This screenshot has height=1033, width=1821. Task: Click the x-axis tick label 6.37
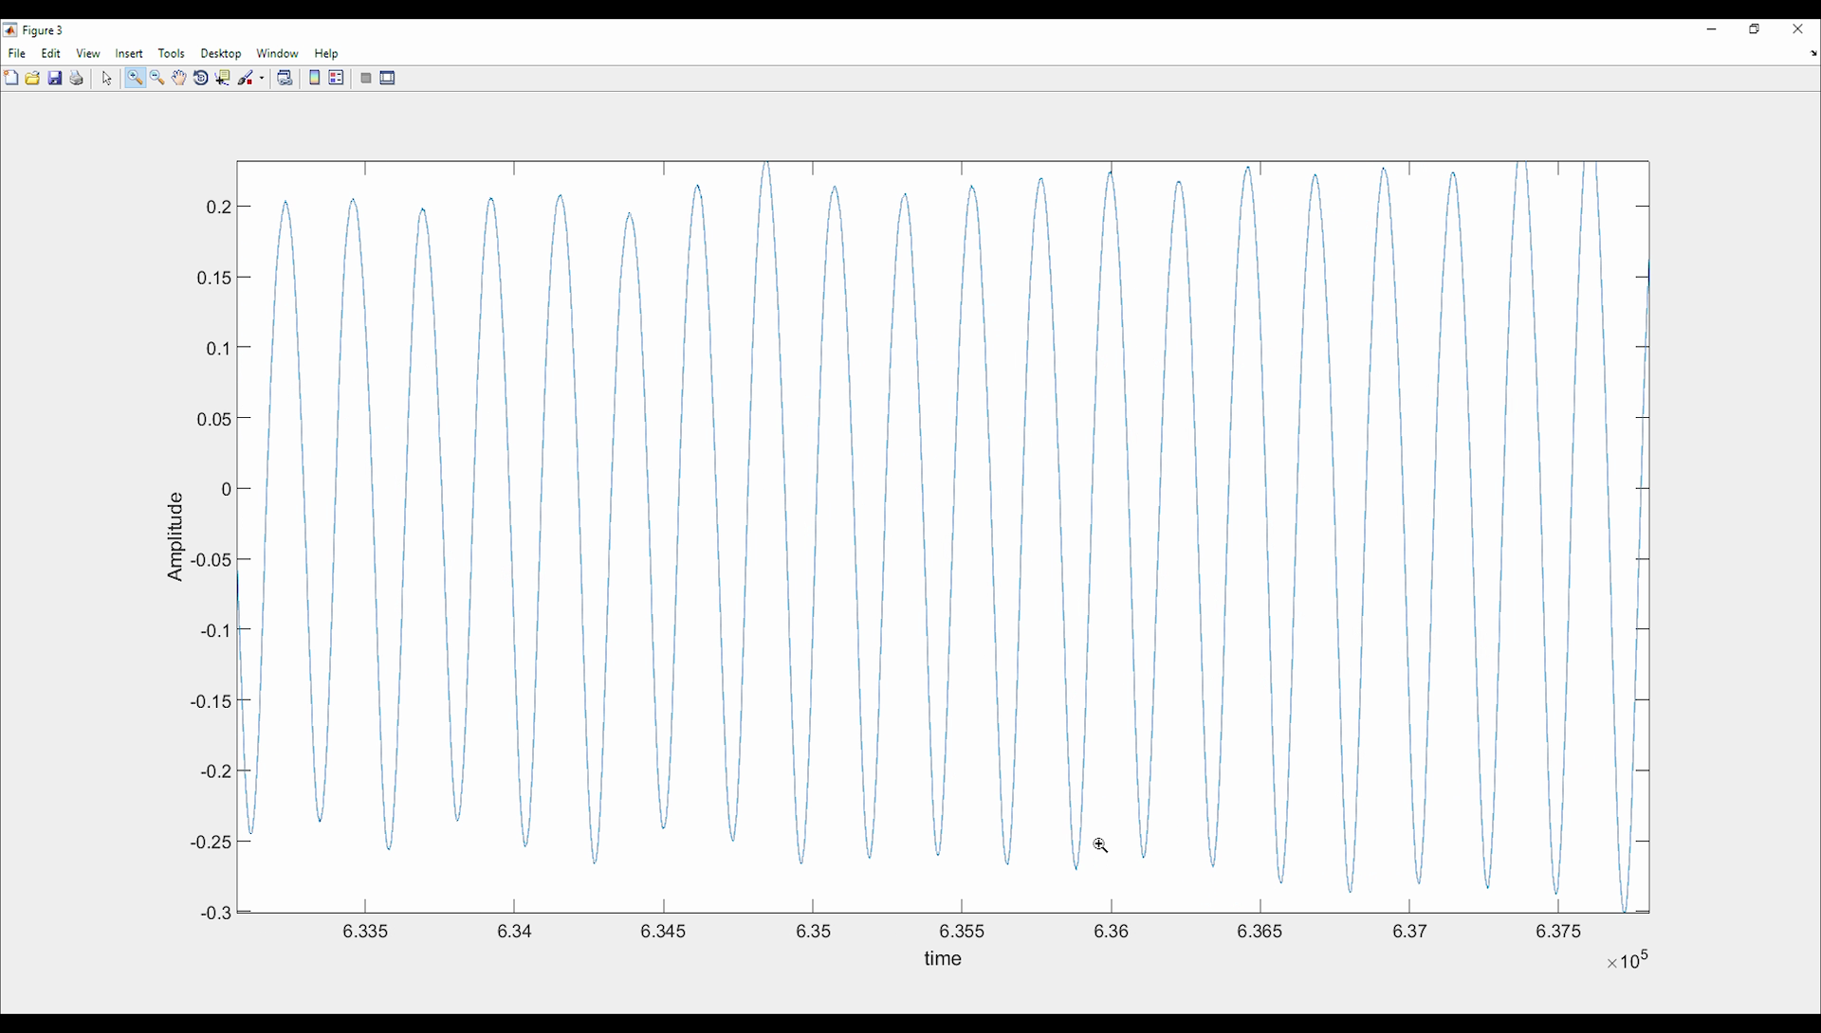click(1410, 932)
